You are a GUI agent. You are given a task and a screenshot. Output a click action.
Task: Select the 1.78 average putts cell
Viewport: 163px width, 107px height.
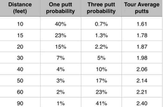(142, 35)
